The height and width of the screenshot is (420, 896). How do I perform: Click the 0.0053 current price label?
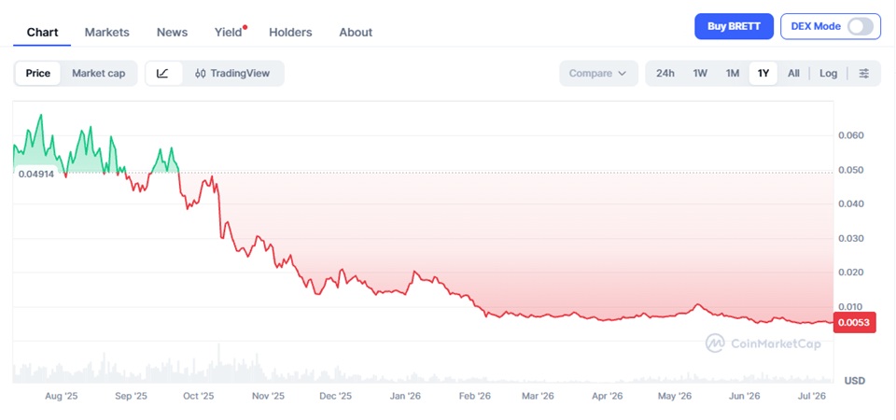tap(854, 323)
